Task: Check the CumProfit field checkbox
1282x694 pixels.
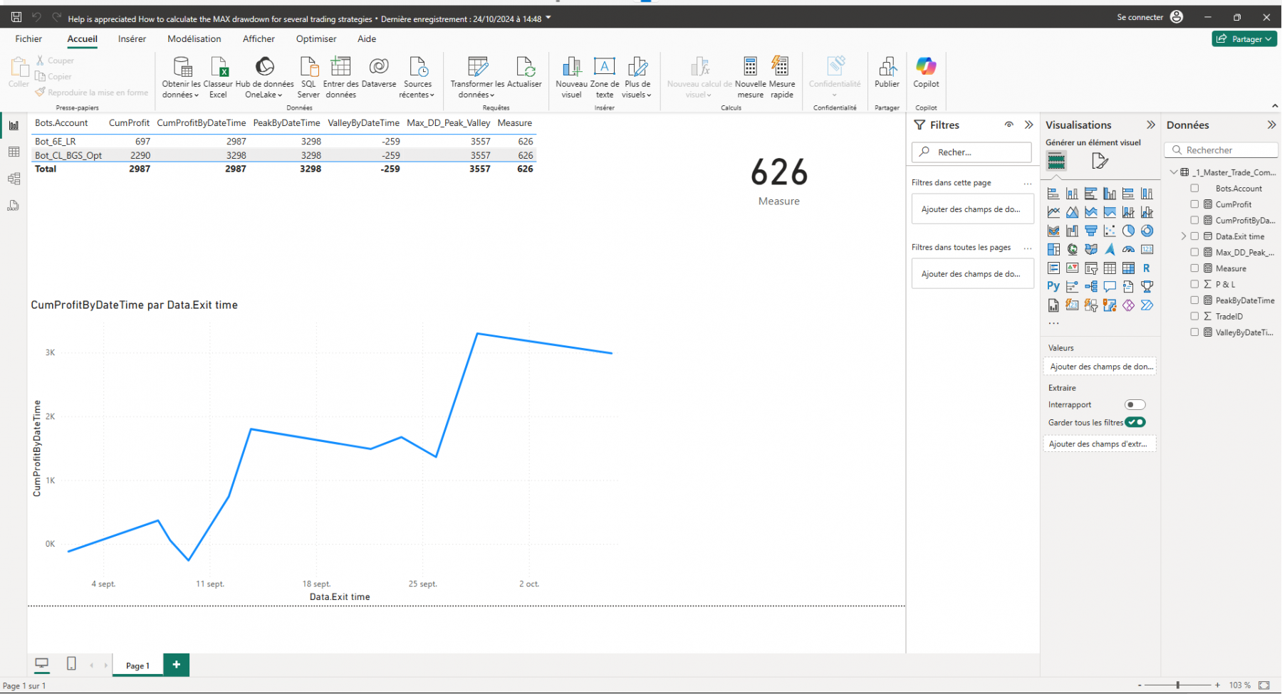Action: tap(1194, 204)
